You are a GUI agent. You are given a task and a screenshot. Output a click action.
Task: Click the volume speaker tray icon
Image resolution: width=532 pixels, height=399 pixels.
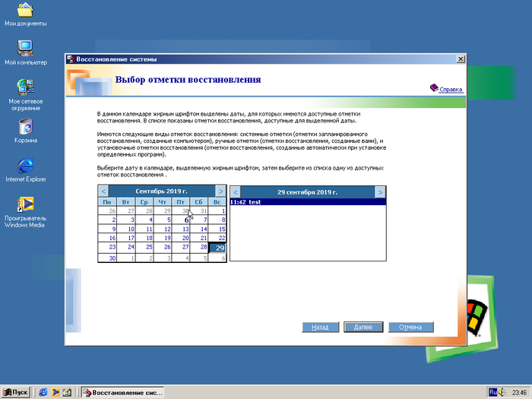(x=502, y=393)
